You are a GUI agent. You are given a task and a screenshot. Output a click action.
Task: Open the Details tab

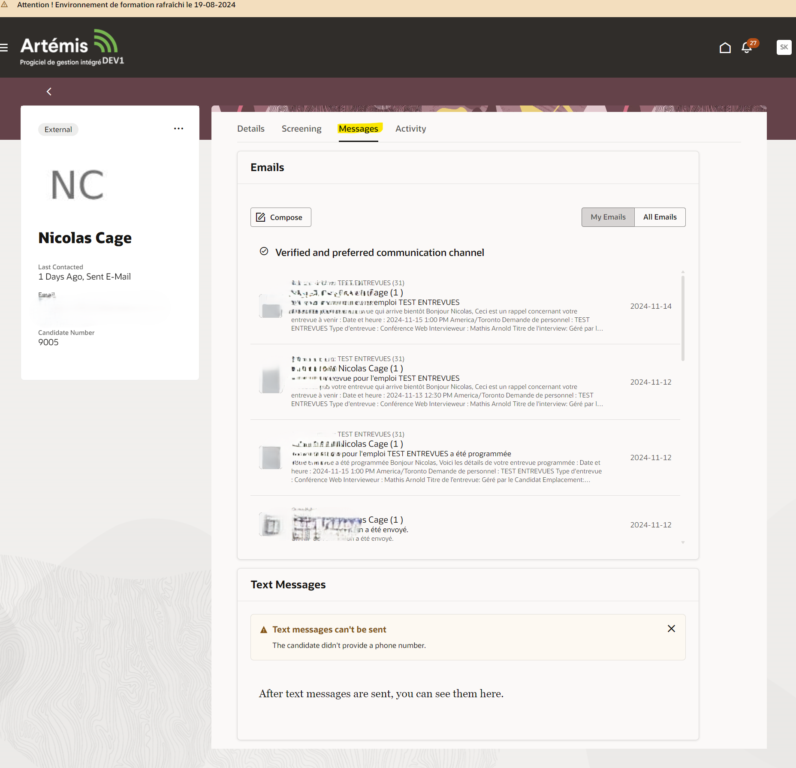[250, 128]
